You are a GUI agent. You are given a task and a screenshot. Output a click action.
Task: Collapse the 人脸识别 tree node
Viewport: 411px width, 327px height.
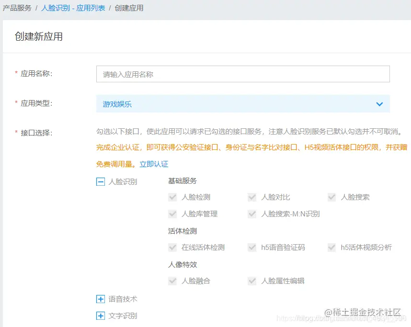pyautogui.click(x=101, y=181)
